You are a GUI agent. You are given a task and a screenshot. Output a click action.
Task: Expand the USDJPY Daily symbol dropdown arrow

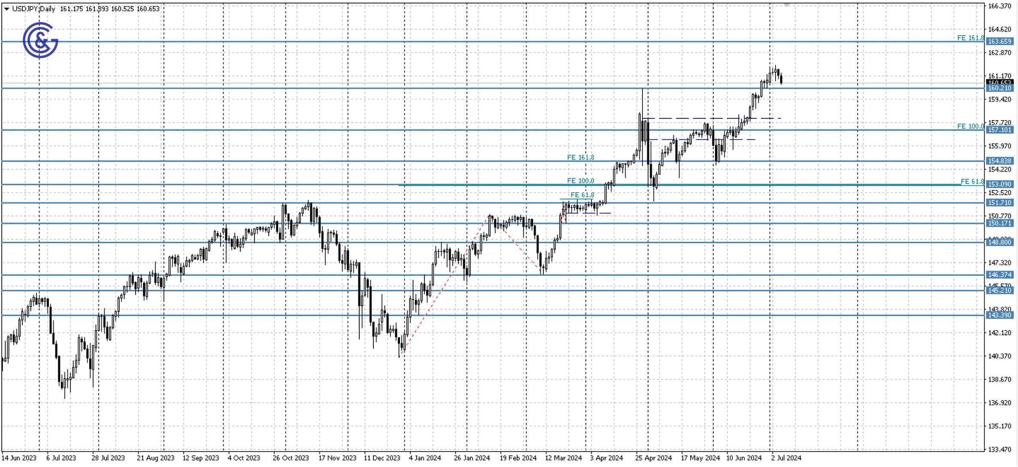[x=7, y=9]
